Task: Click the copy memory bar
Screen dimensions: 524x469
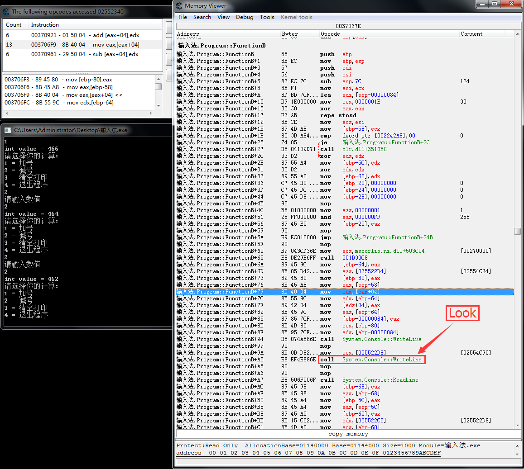Action: 348,434
